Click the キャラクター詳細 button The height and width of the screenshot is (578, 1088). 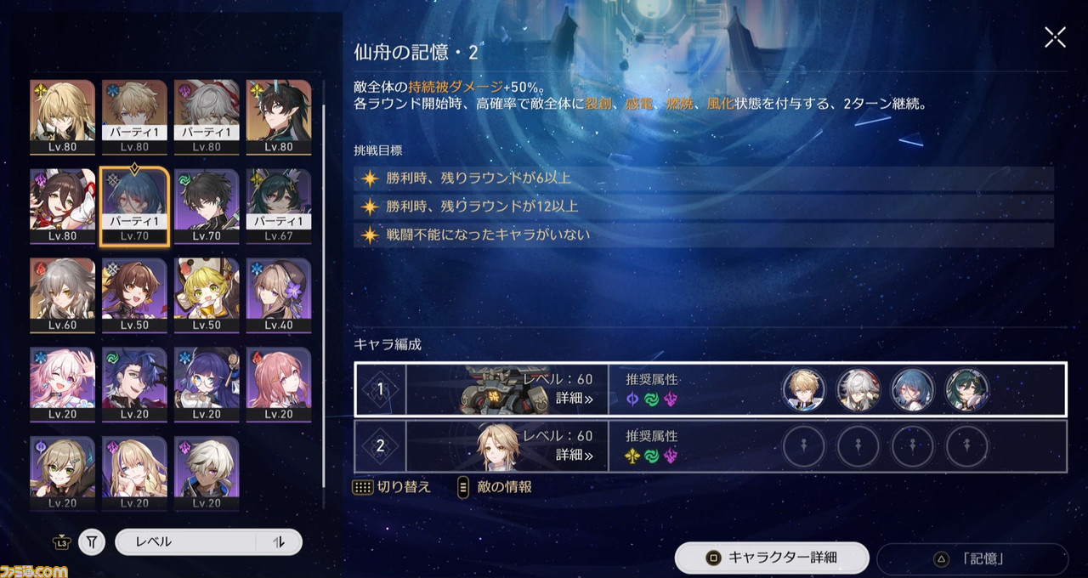(772, 558)
